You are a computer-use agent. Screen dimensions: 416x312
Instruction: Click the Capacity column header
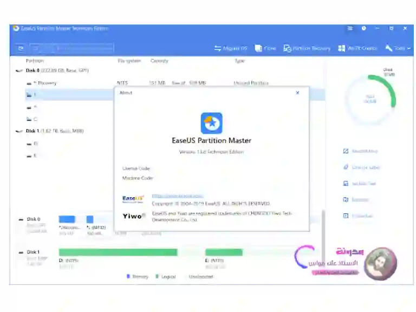[x=159, y=61]
